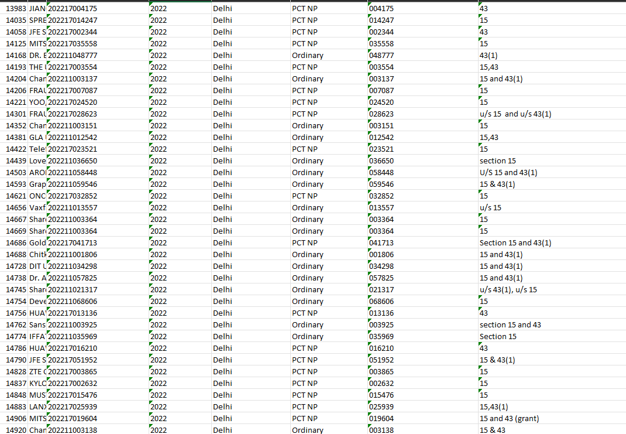Click the 2022 cell in the 202217035558 row
The image size is (626, 434).
click(x=159, y=44)
